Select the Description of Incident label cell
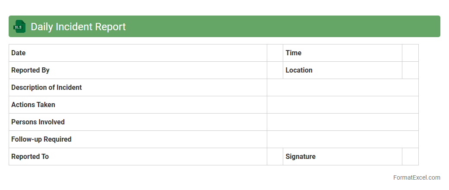Screen dimensions: 449x190 138,88
